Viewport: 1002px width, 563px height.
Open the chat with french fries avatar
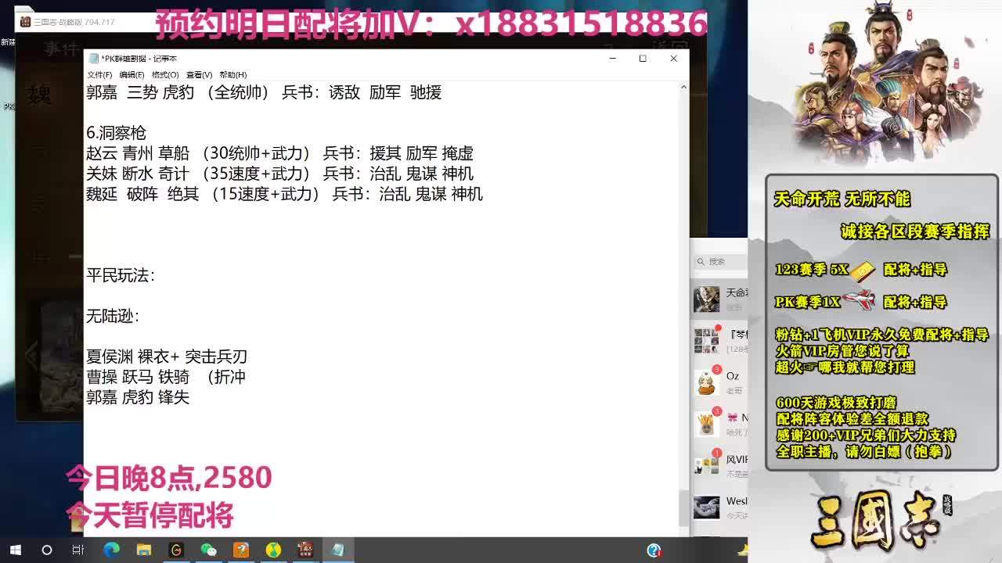(x=719, y=423)
